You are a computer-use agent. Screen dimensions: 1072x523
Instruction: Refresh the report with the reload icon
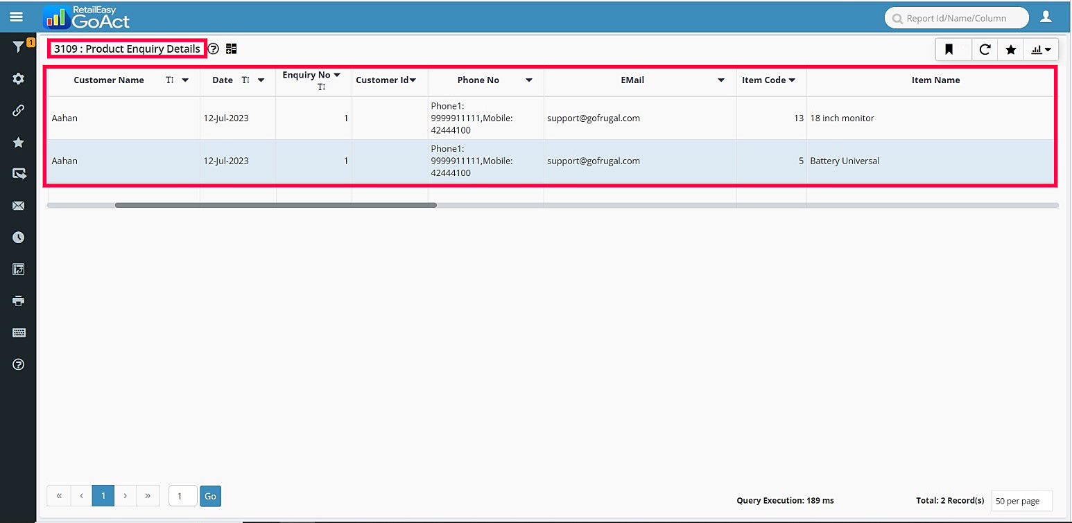point(985,49)
